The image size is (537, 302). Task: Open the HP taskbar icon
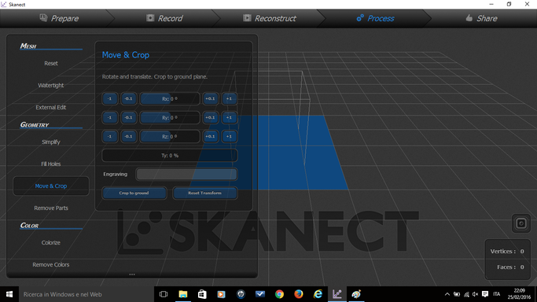coord(241,294)
